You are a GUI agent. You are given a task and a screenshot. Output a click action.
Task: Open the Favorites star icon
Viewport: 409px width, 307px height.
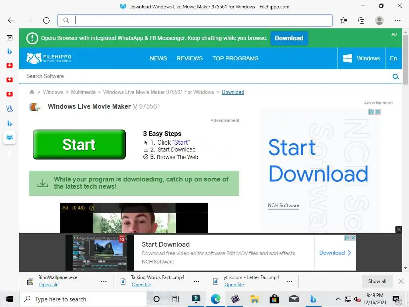tap(343, 20)
